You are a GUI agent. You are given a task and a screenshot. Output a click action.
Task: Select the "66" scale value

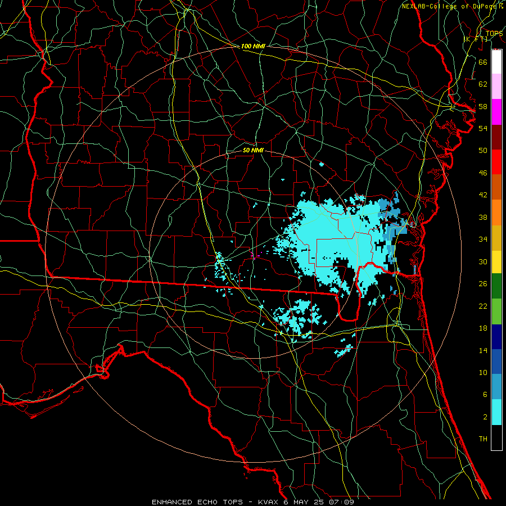click(x=483, y=62)
